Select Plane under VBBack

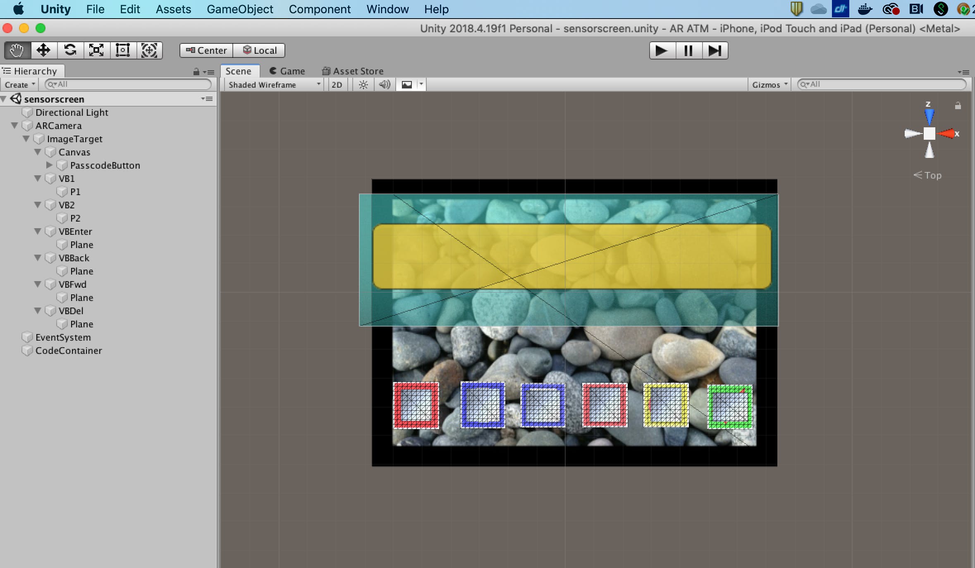point(81,271)
